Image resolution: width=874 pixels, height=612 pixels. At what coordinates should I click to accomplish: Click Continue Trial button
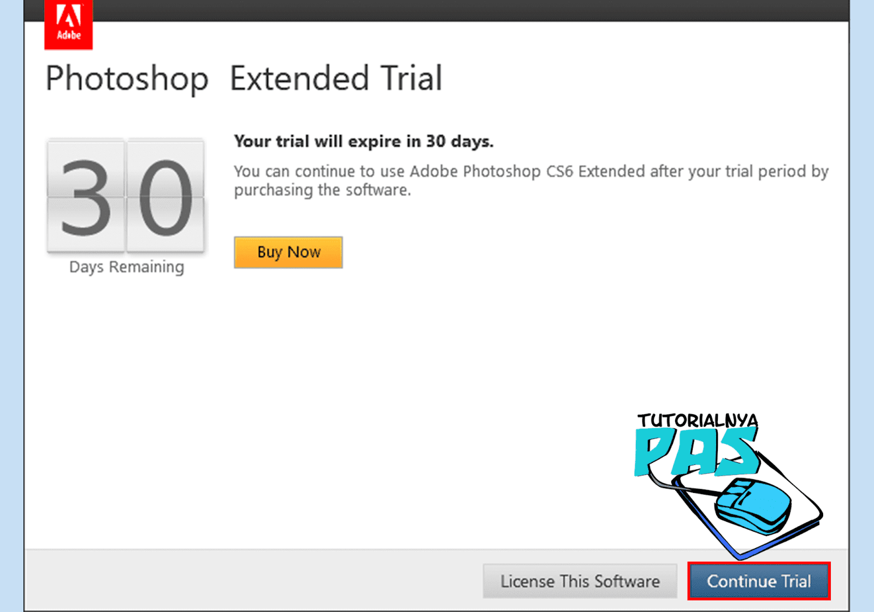tap(759, 581)
